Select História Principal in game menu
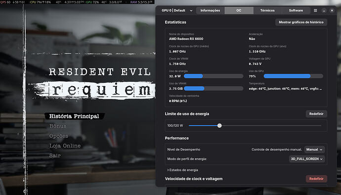The height and width of the screenshot is (195, 341). tap(74, 116)
